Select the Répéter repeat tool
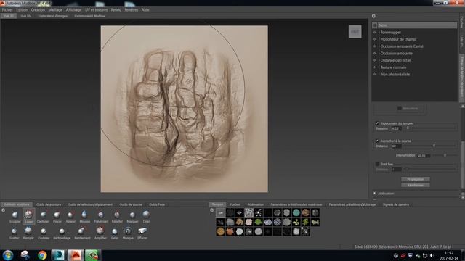465x261 pixels. click(117, 217)
